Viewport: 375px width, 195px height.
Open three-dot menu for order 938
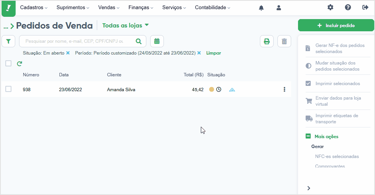pyautogui.click(x=284, y=89)
